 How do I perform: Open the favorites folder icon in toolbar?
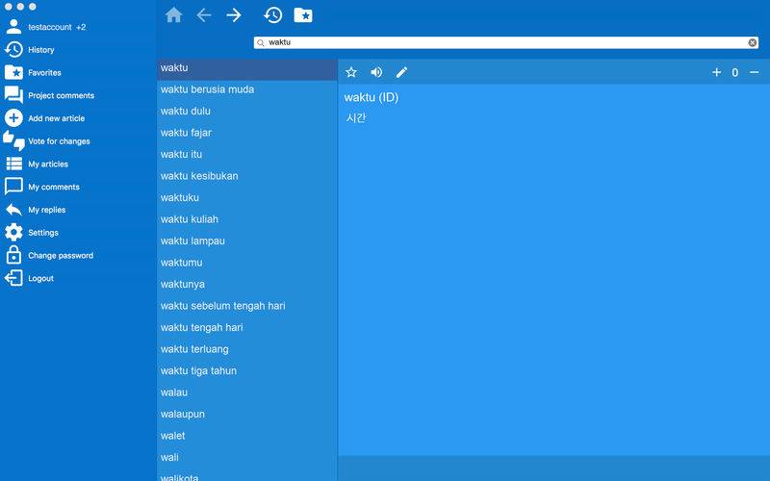tap(303, 15)
